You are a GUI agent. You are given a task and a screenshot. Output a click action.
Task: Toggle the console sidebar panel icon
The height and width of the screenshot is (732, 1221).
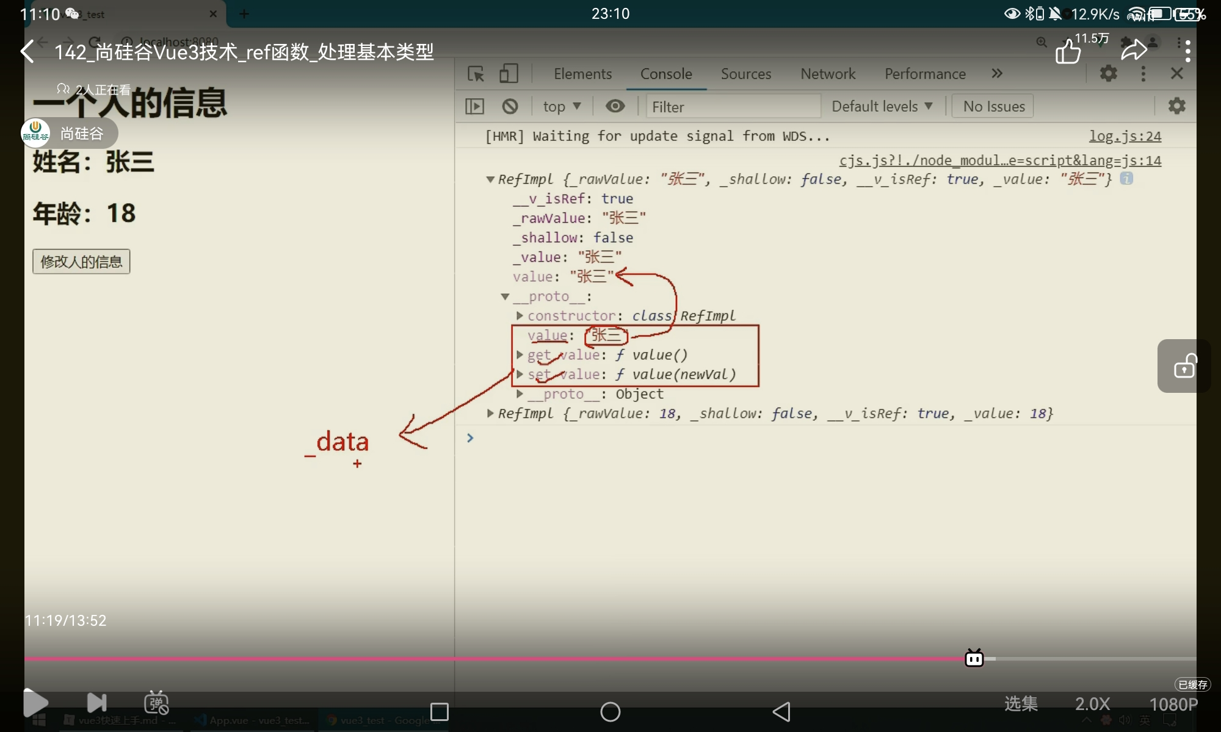click(x=474, y=107)
